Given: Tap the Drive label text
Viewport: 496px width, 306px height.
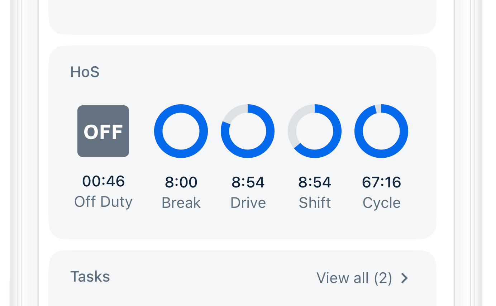Looking at the screenshot, I should (x=248, y=203).
